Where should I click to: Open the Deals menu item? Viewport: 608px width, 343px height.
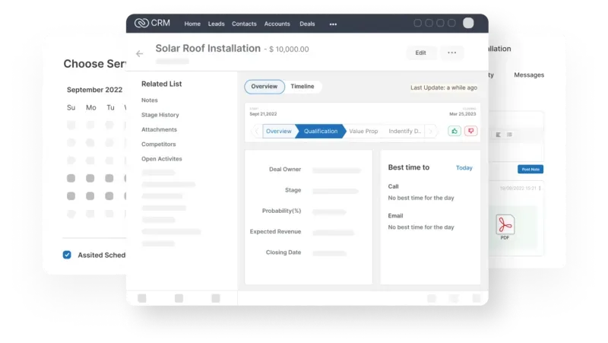coord(307,24)
